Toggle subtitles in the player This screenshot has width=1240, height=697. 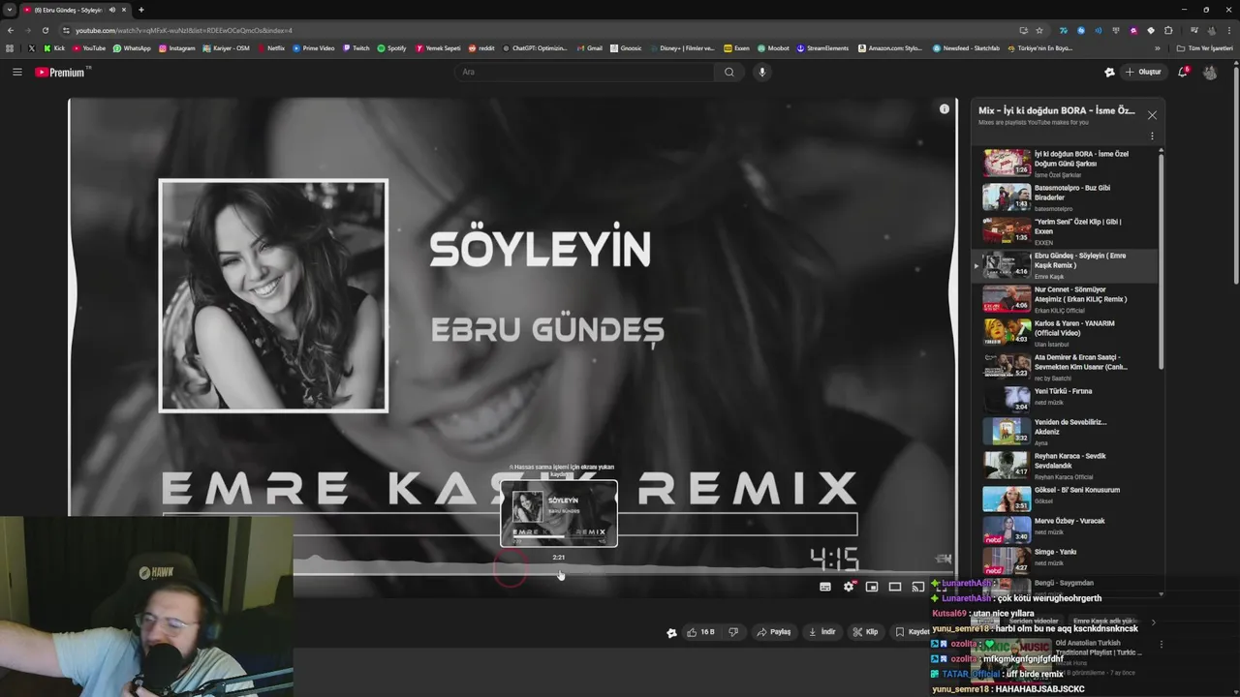tap(825, 587)
